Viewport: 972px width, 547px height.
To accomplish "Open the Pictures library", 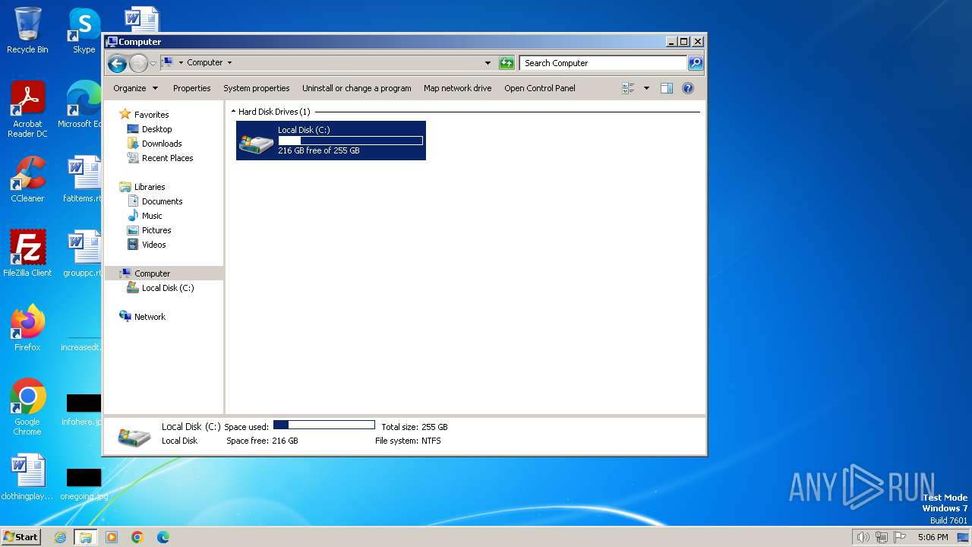I will (156, 230).
